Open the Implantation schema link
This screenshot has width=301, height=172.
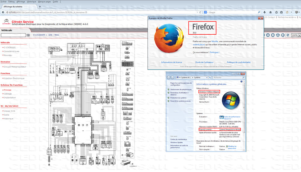coord(10,97)
